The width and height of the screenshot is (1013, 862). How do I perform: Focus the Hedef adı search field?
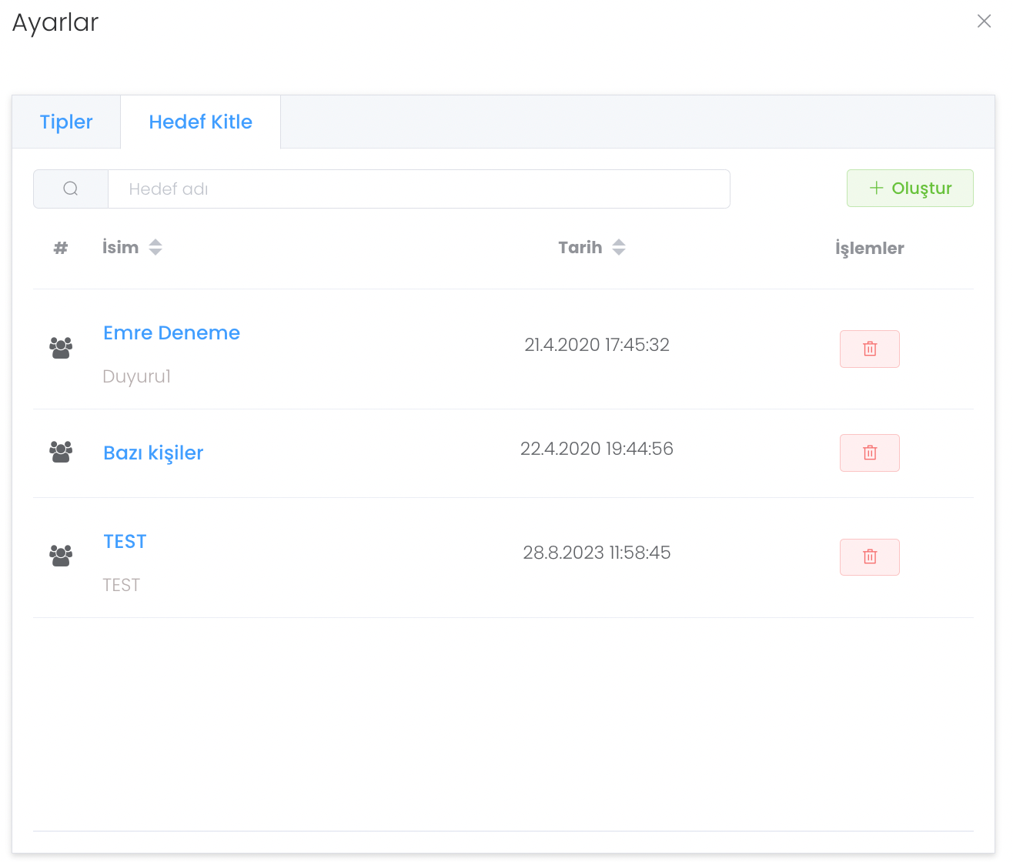coord(418,189)
